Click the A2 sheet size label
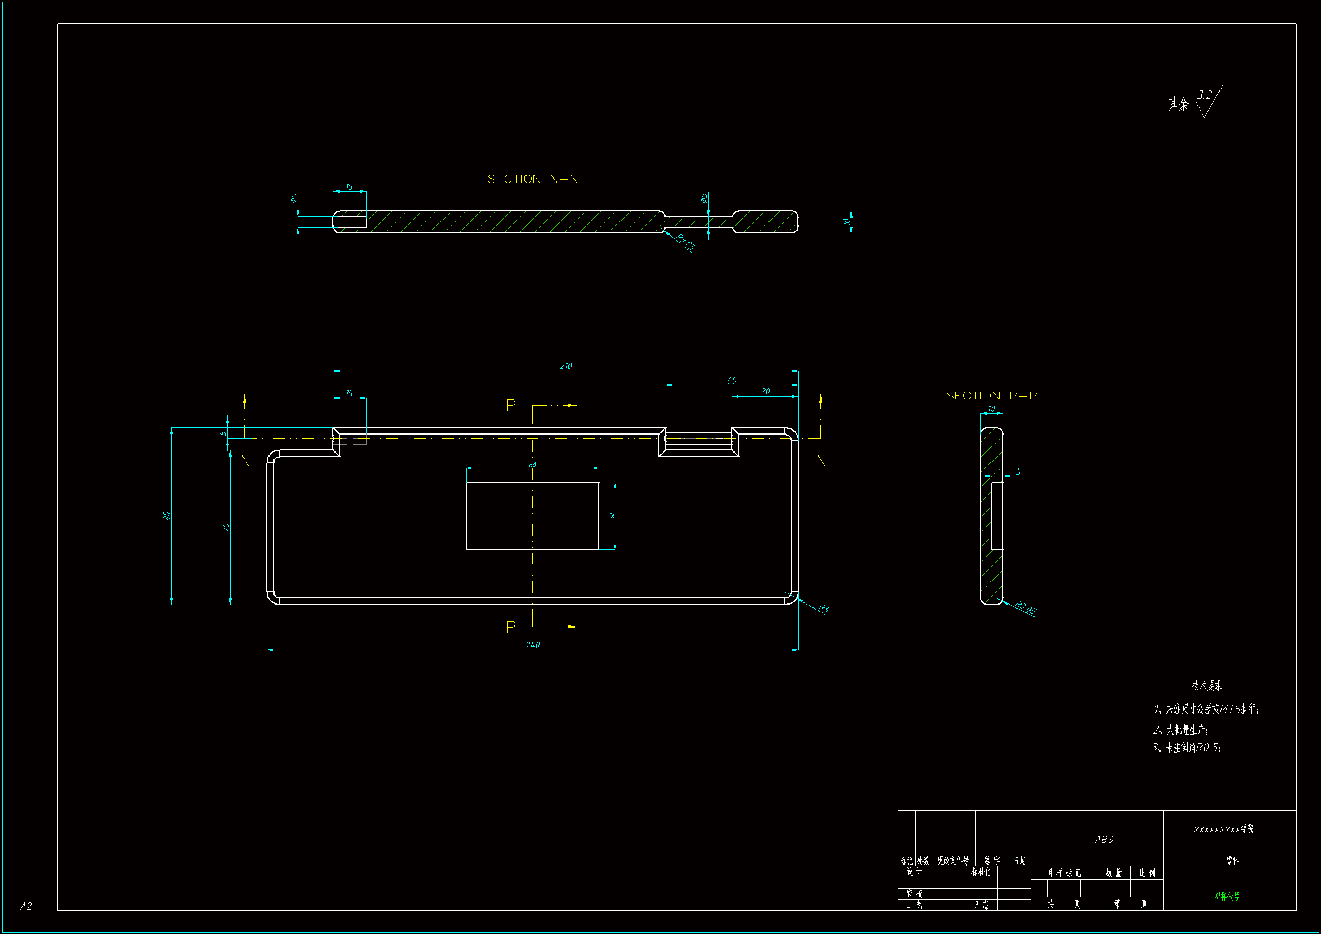The height and width of the screenshot is (934, 1321). [26, 906]
